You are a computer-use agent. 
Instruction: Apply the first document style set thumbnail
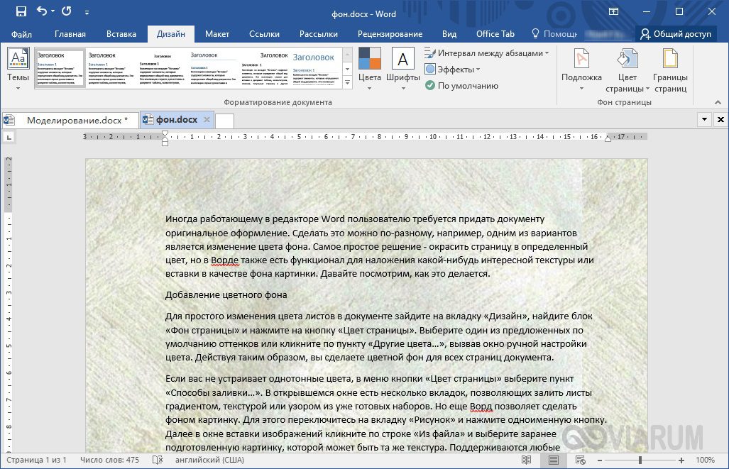pos(60,68)
